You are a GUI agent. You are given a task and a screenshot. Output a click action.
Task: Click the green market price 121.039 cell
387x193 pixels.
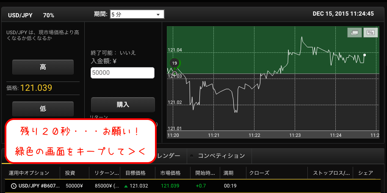(x=170, y=186)
